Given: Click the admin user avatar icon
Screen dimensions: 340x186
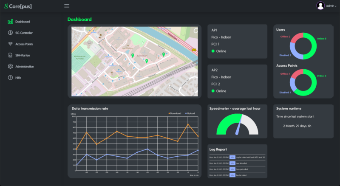Looking at the screenshot, I should click(x=320, y=6).
